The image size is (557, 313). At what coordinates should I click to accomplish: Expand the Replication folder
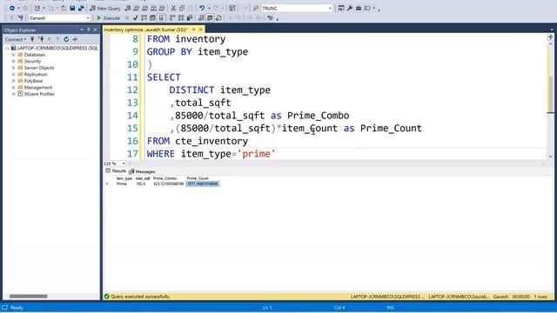click(x=14, y=74)
